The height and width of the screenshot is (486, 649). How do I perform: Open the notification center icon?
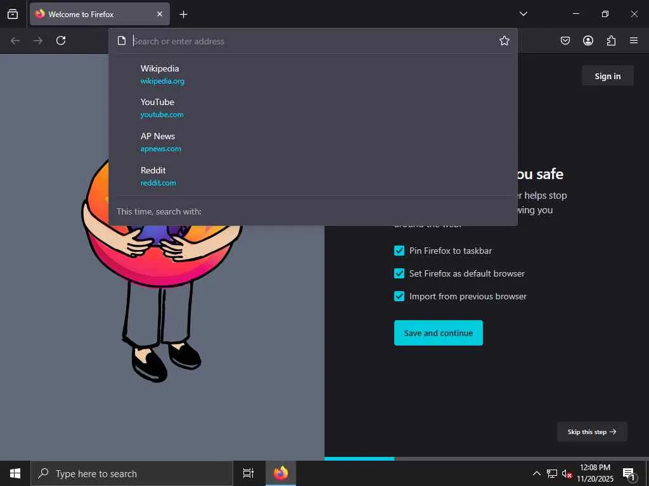point(629,473)
